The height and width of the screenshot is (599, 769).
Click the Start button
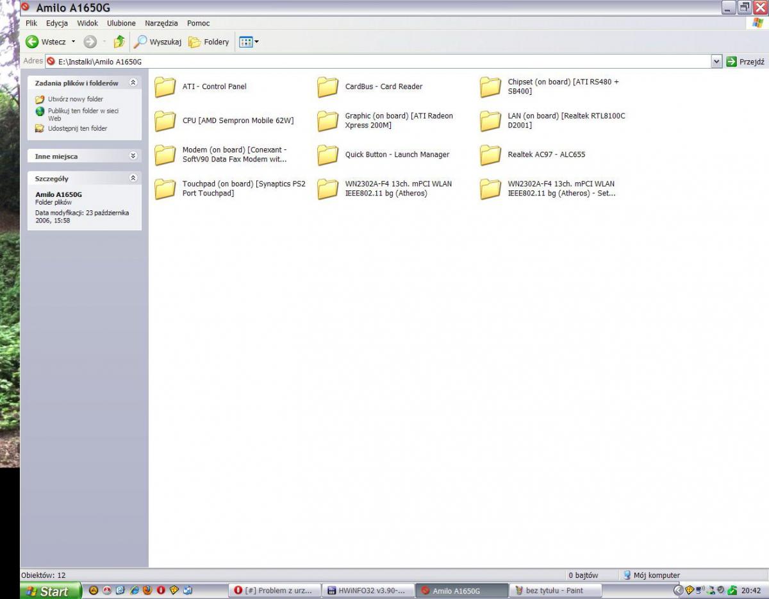pyautogui.click(x=51, y=591)
